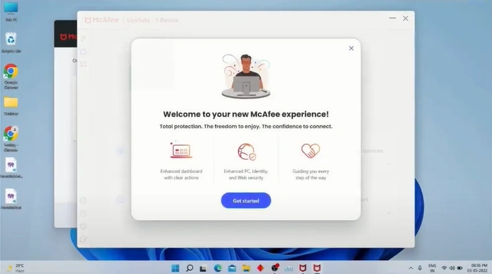
Task: Open Chrome profile shortcut with person badge
Action: (11, 139)
